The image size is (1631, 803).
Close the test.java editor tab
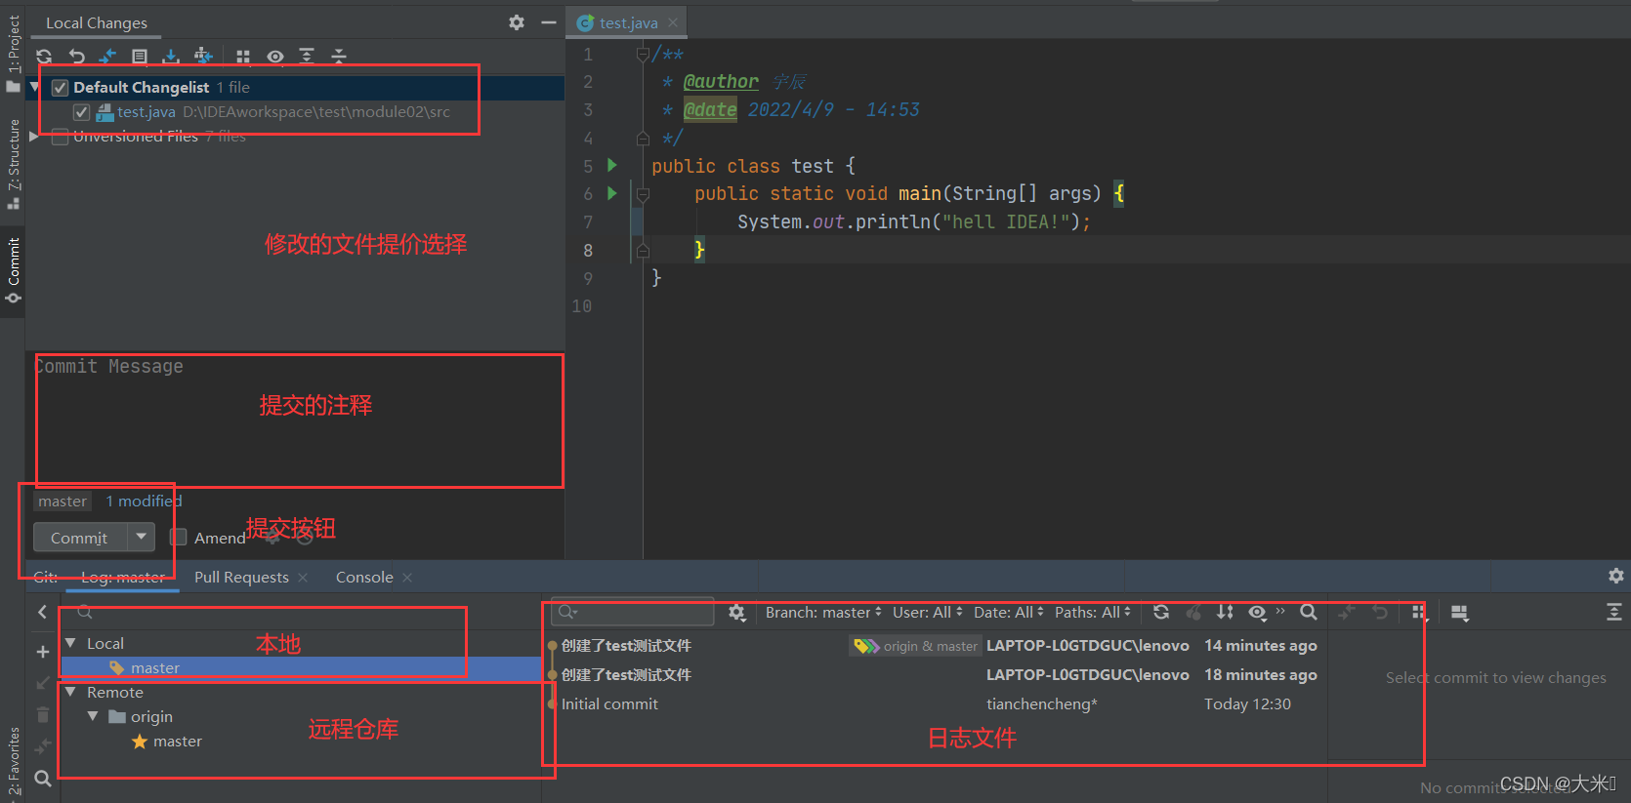(673, 22)
